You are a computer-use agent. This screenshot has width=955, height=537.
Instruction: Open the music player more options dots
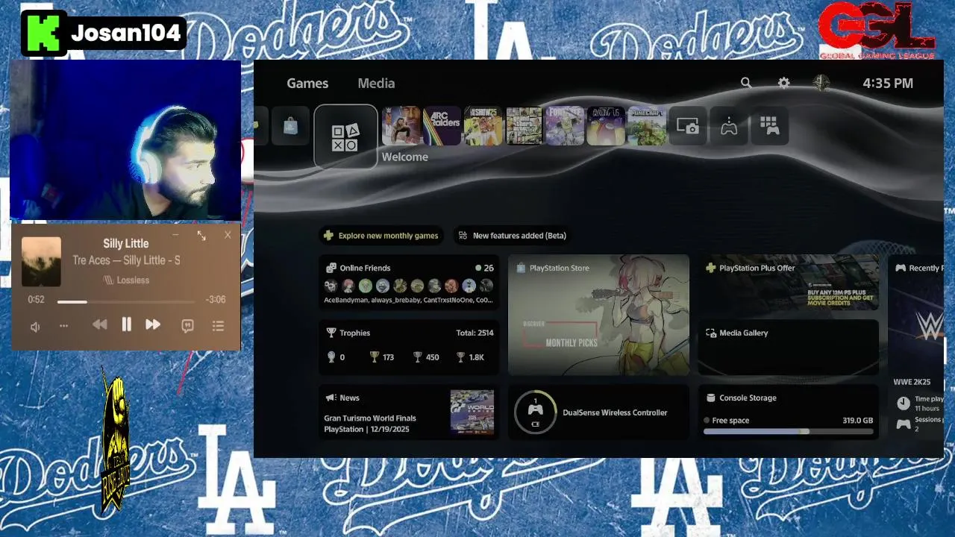63,326
